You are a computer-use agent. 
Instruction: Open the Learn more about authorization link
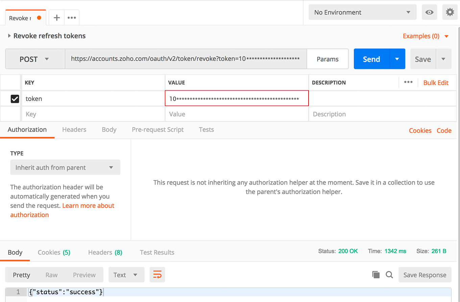[88, 206]
